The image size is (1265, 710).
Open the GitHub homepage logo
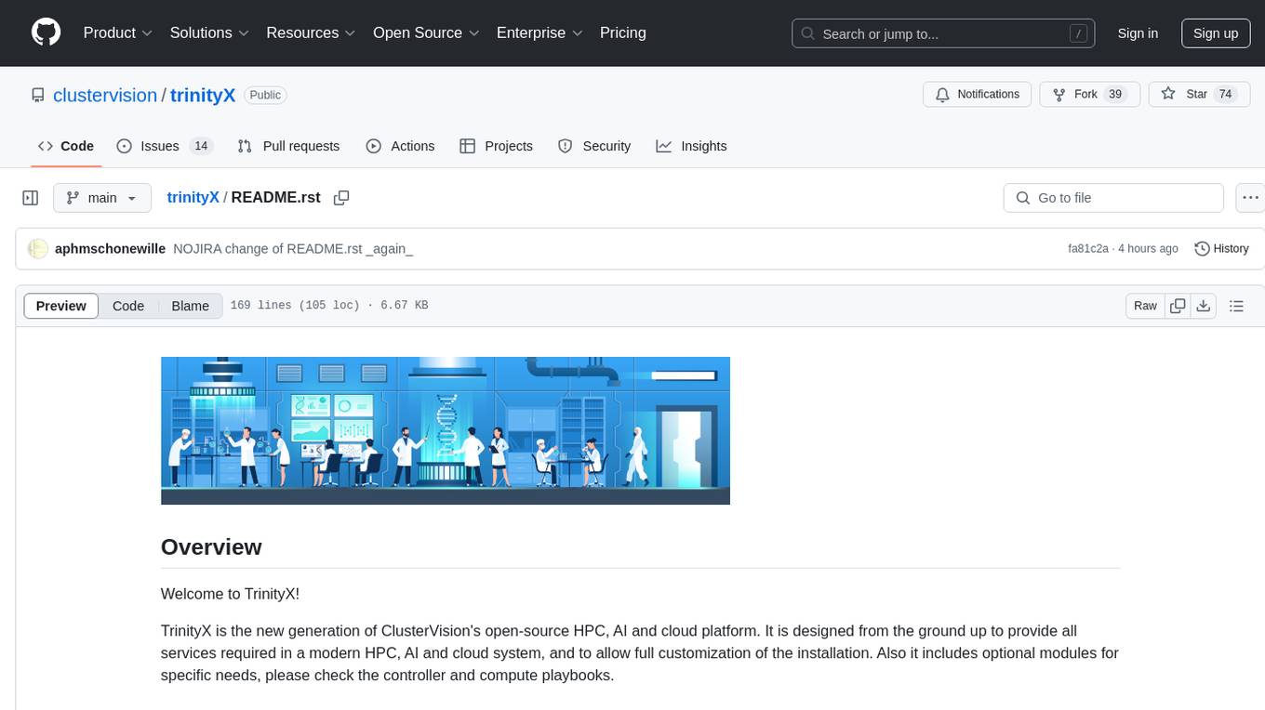pos(46,33)
